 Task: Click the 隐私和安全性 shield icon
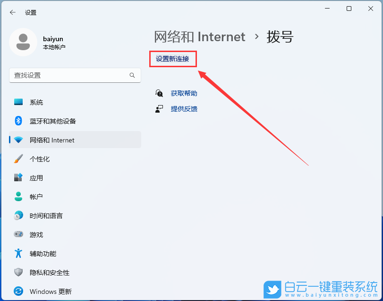click(18, 272)
